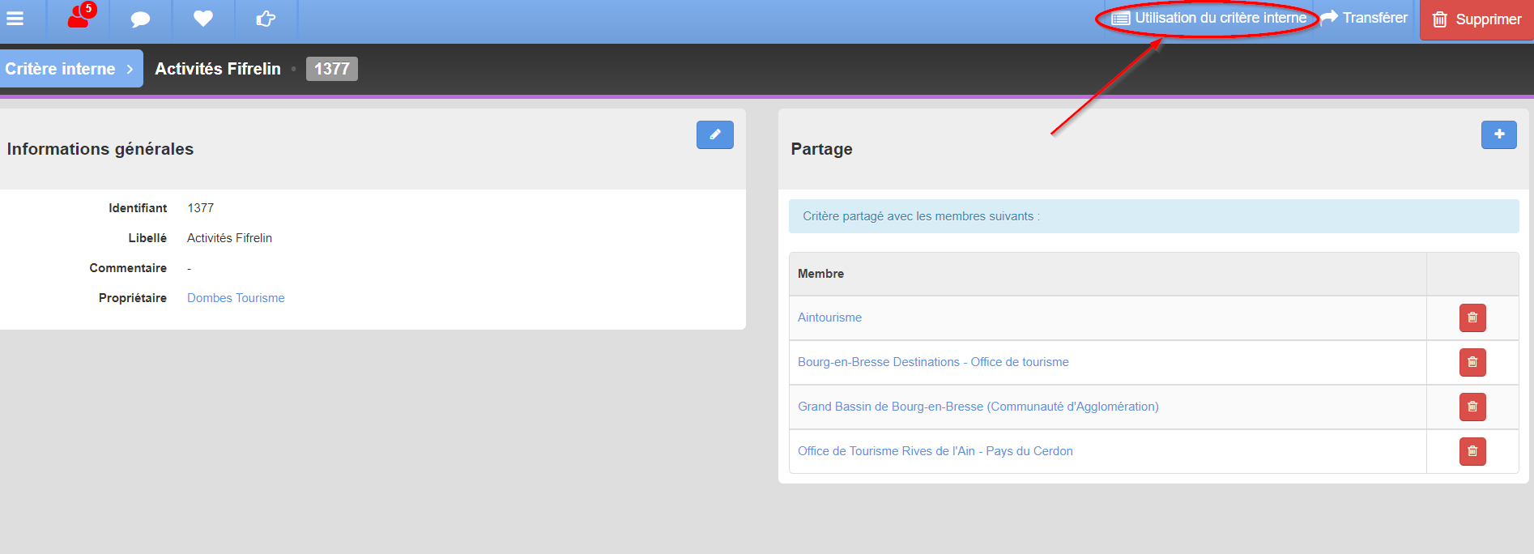This screenshot has width=1534, height=554.
Task: Delete Grand Bassin de Bourg-en-Bresse row
Action: click(1472, 407)
